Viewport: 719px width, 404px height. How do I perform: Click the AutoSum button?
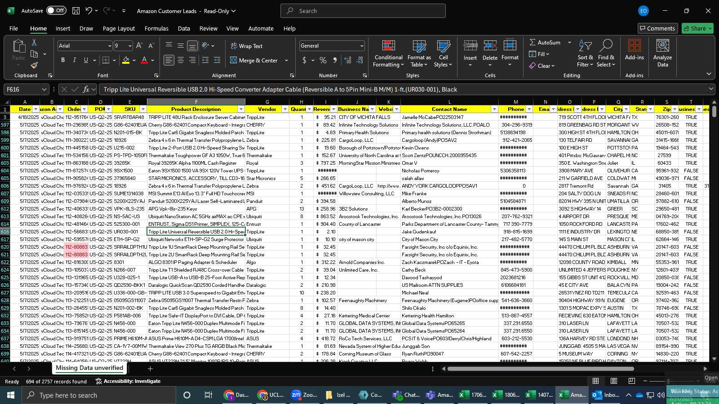pos(545,42)
